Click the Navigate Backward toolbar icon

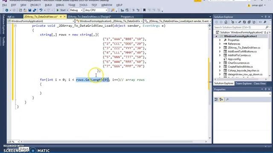coord(7,10)
